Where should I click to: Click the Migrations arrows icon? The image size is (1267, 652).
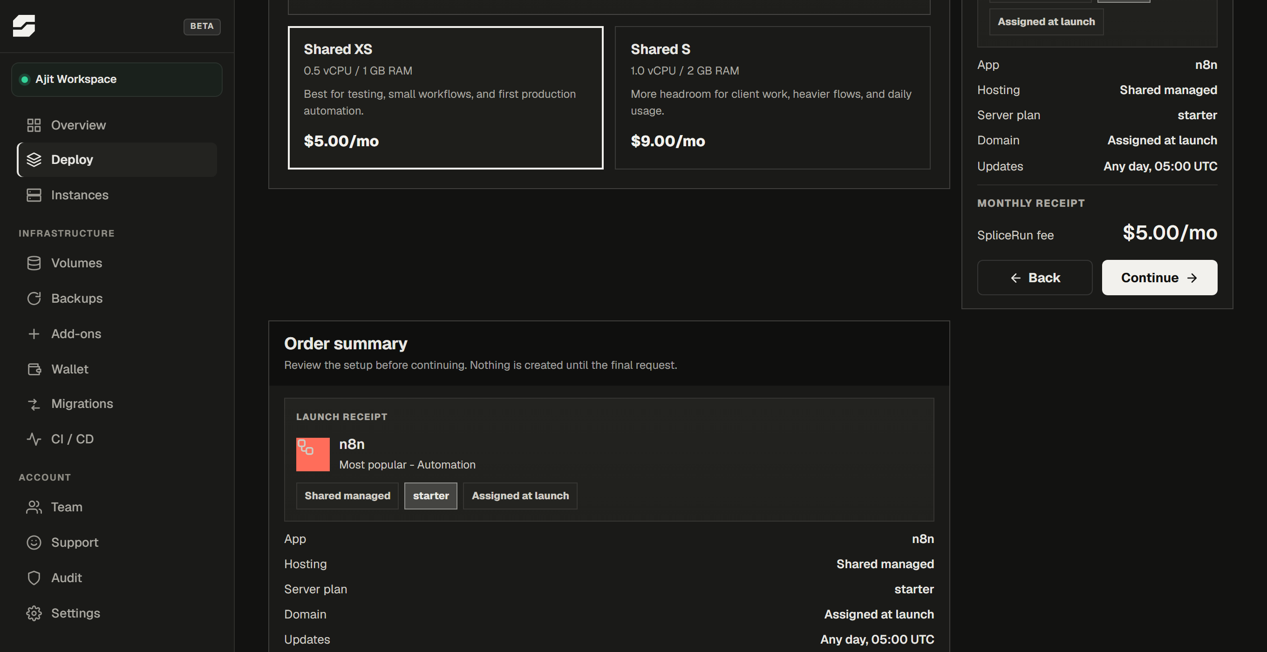(x=34, y=404)
